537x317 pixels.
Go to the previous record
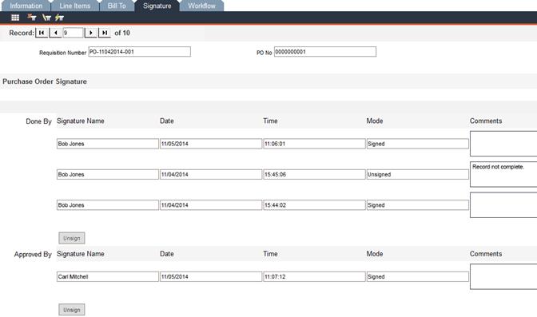pos(55,33)
